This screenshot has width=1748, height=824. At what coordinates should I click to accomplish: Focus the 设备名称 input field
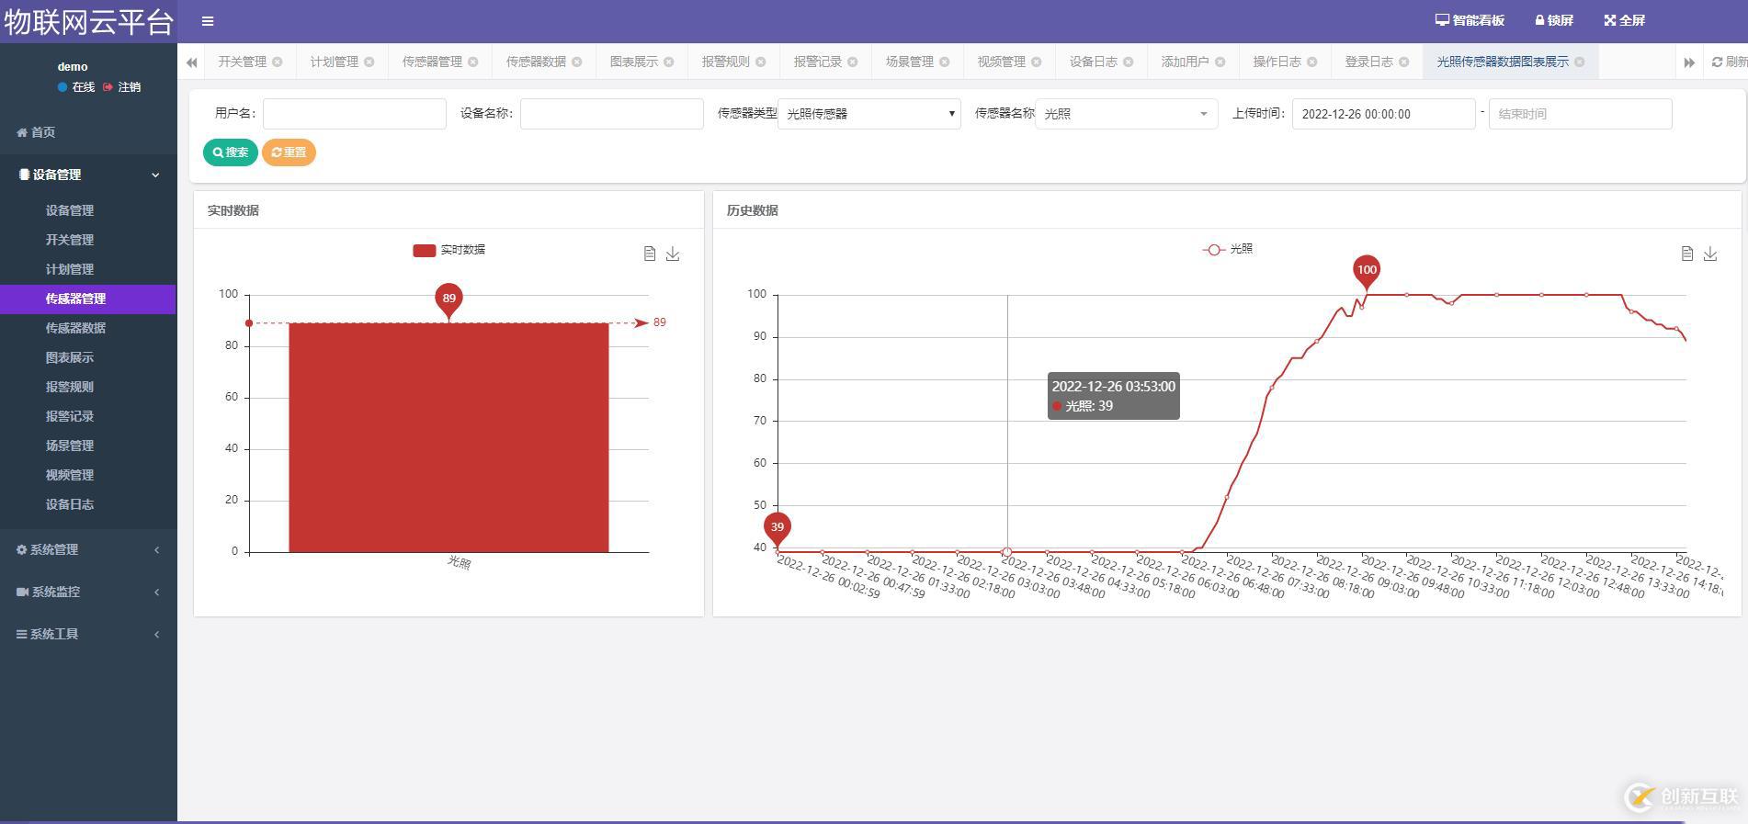pos(612,114)
